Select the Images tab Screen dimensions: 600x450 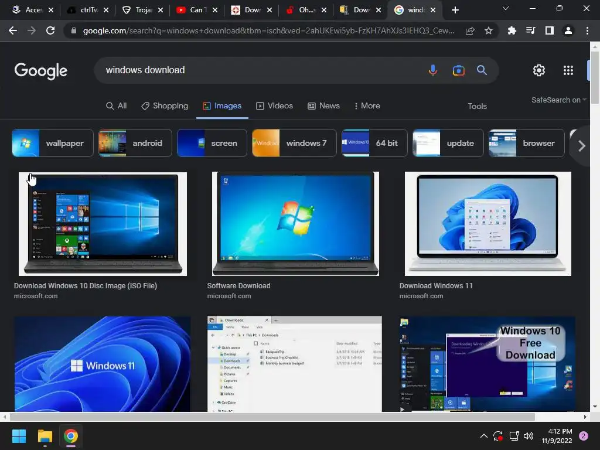point(222,105)
